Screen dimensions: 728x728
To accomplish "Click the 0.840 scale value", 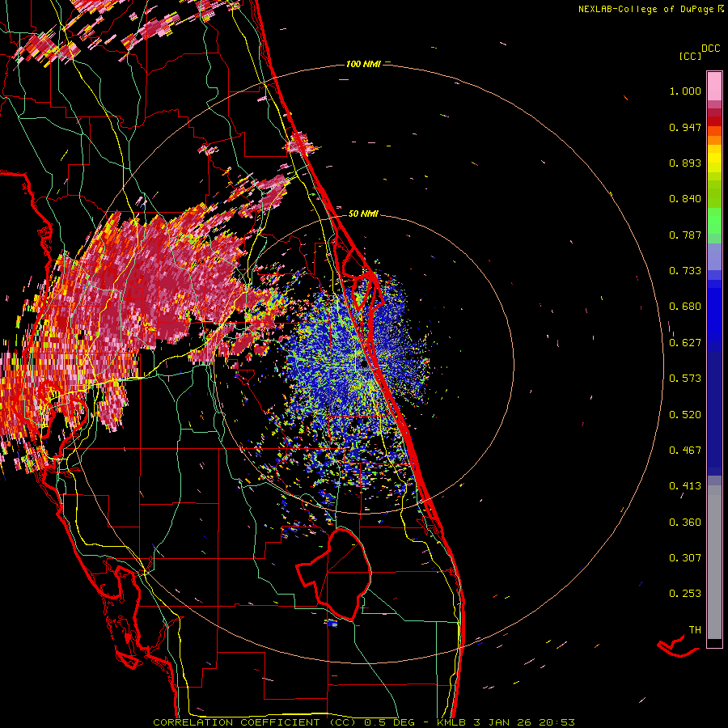I will coord(685,199).
